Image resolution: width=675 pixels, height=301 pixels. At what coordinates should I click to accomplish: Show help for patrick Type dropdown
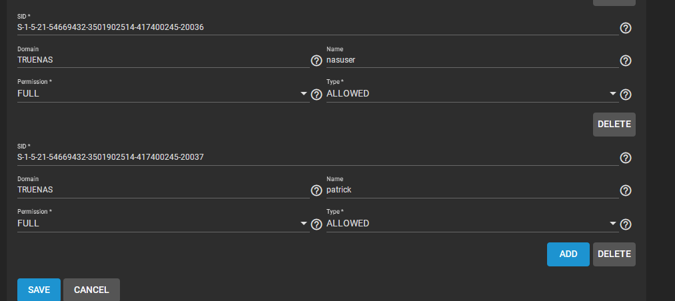click(626, 224)
